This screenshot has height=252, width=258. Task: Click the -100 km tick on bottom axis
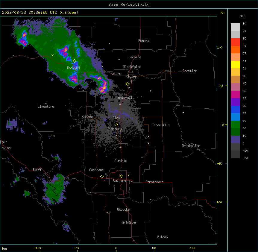tap(37, 248)
